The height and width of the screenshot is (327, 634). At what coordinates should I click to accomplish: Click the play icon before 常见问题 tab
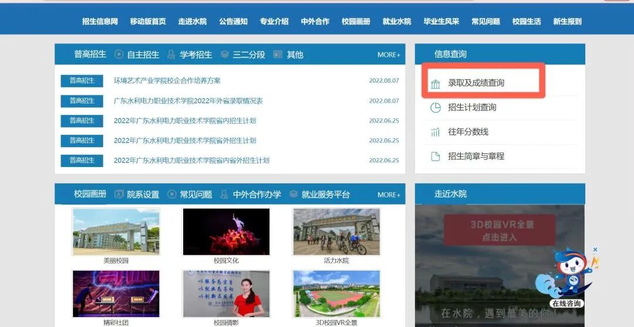(x=172, y=194)
